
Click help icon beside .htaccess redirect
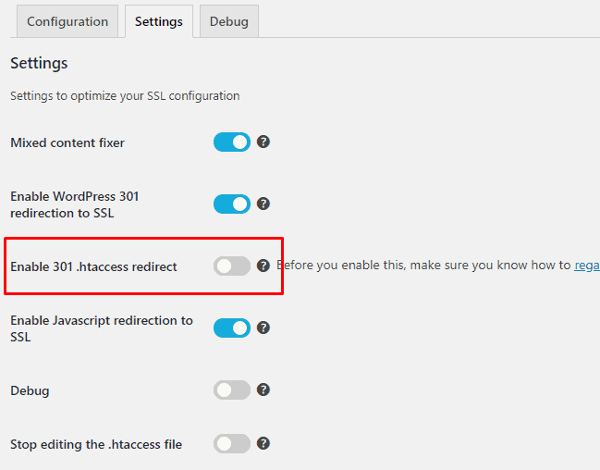point(263,266)
